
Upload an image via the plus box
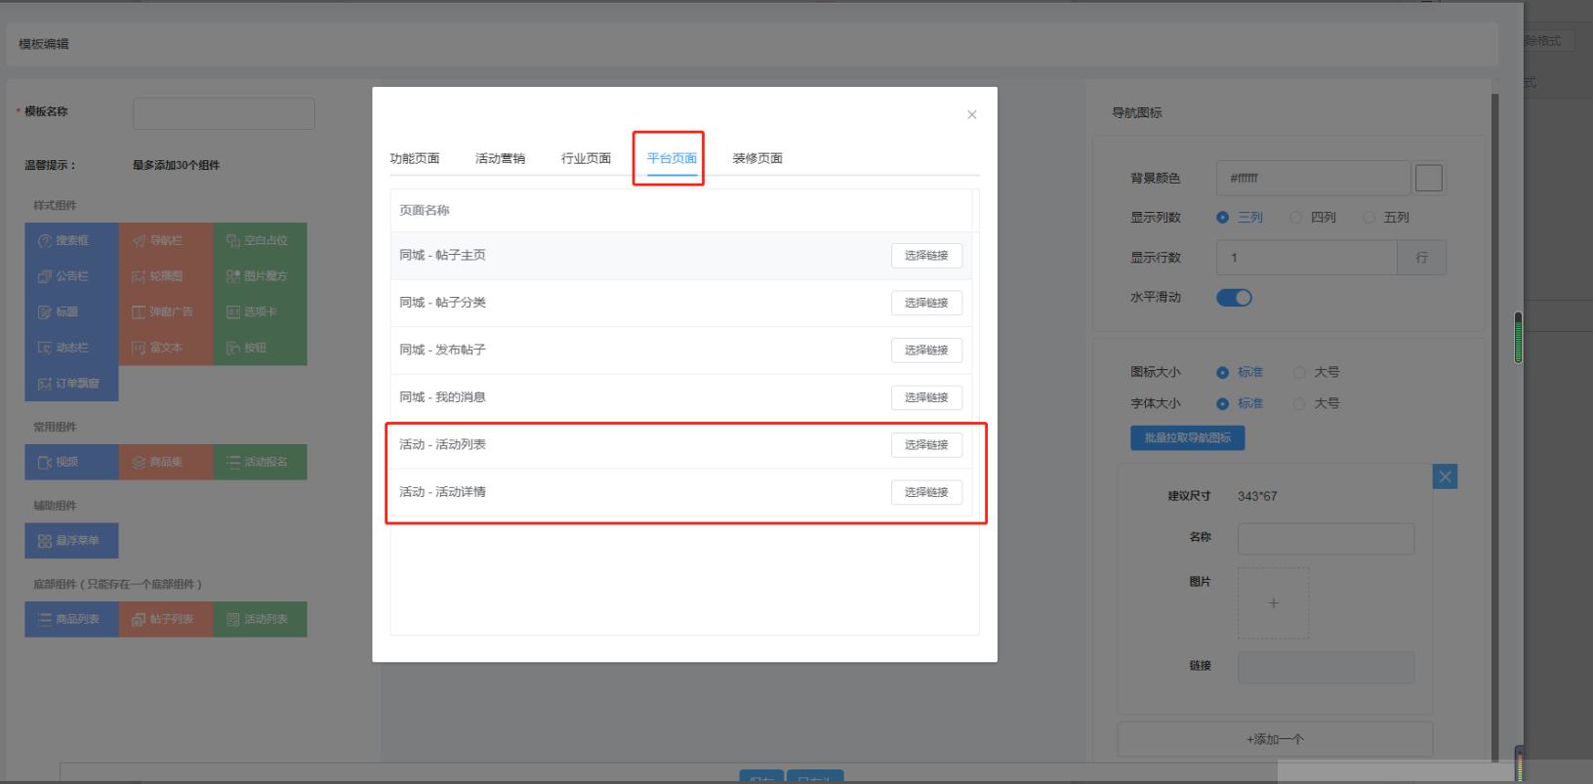point(1274,603)
